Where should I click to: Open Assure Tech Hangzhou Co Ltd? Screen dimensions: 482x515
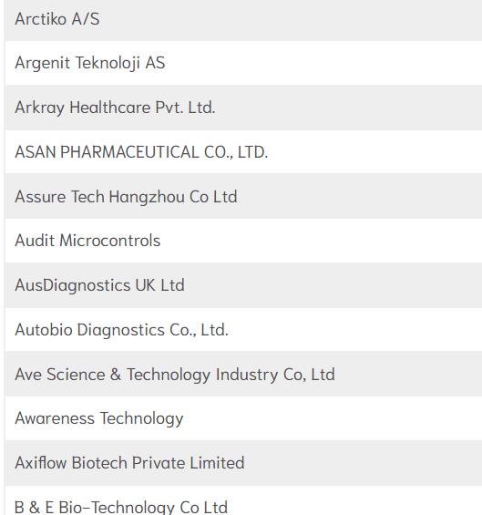pyautogui.click(x=243, y=196)
